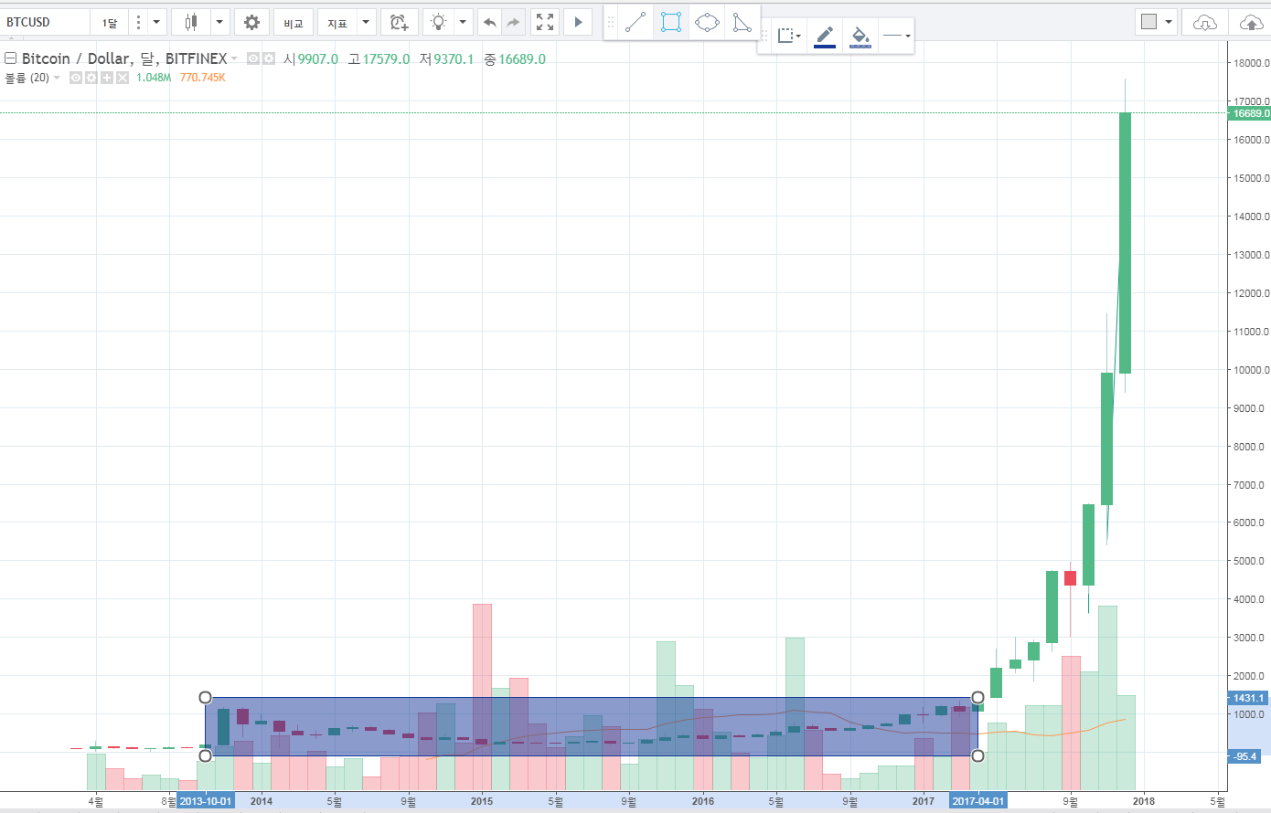Viewport: 1271px width, 813px height.
Task: Click the 비교 compare button
Action: click(x=294, y=22)
